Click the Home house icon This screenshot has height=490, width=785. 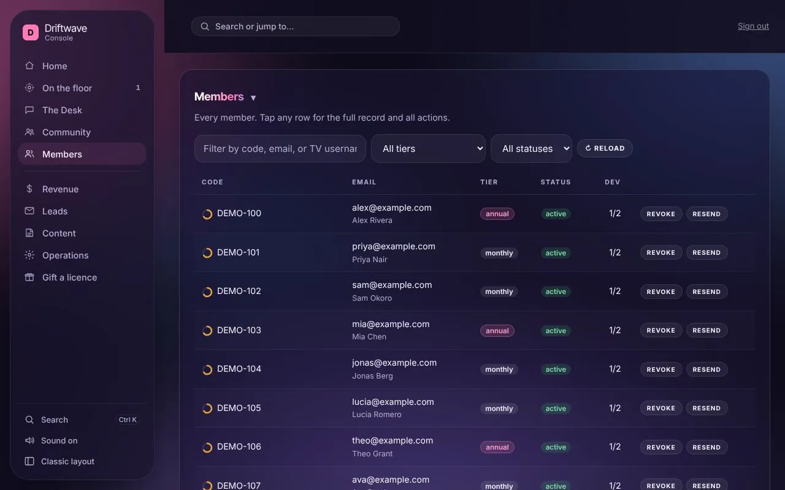point(29,66)
